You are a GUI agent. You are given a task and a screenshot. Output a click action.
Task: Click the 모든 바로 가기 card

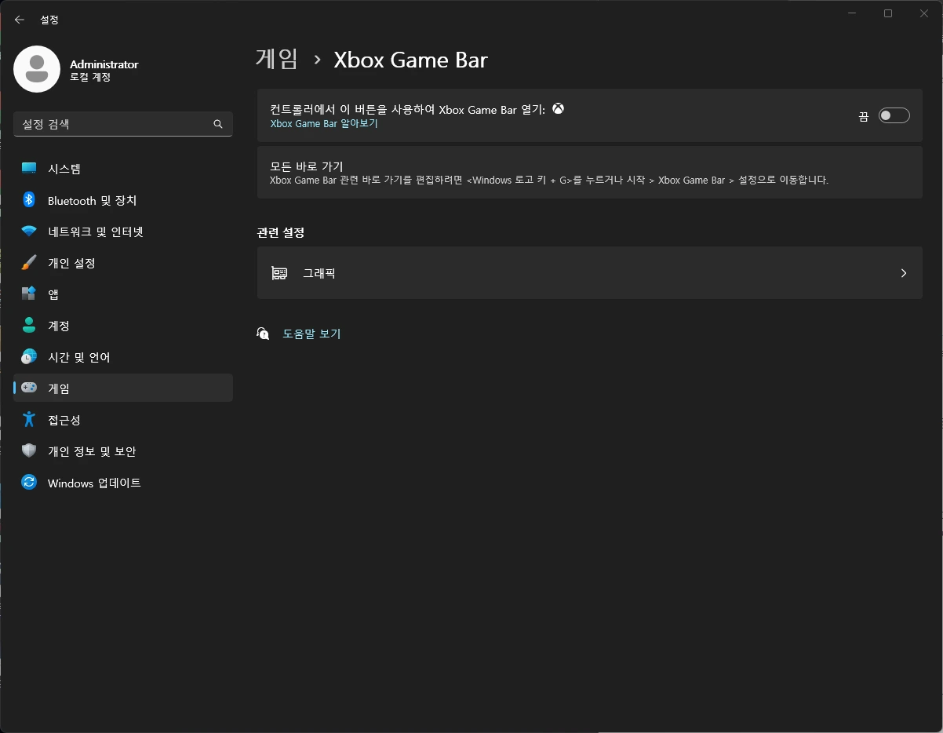589,172
